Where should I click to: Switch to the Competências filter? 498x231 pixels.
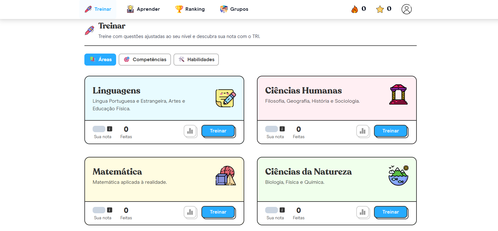[x=145, y=60]
